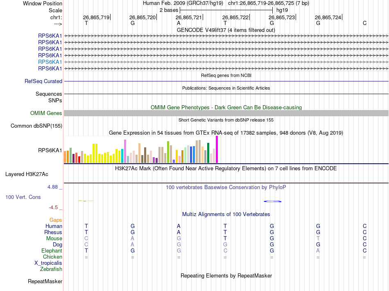Click the RepeatMasker track label
The width and height of the screenshot is (389, 291).
[45, 282]
